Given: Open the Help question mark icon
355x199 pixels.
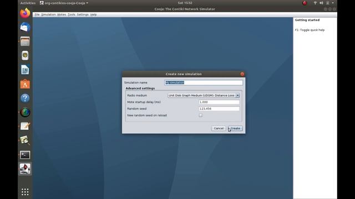Looking at the screenshot, I should coord(25,98).
